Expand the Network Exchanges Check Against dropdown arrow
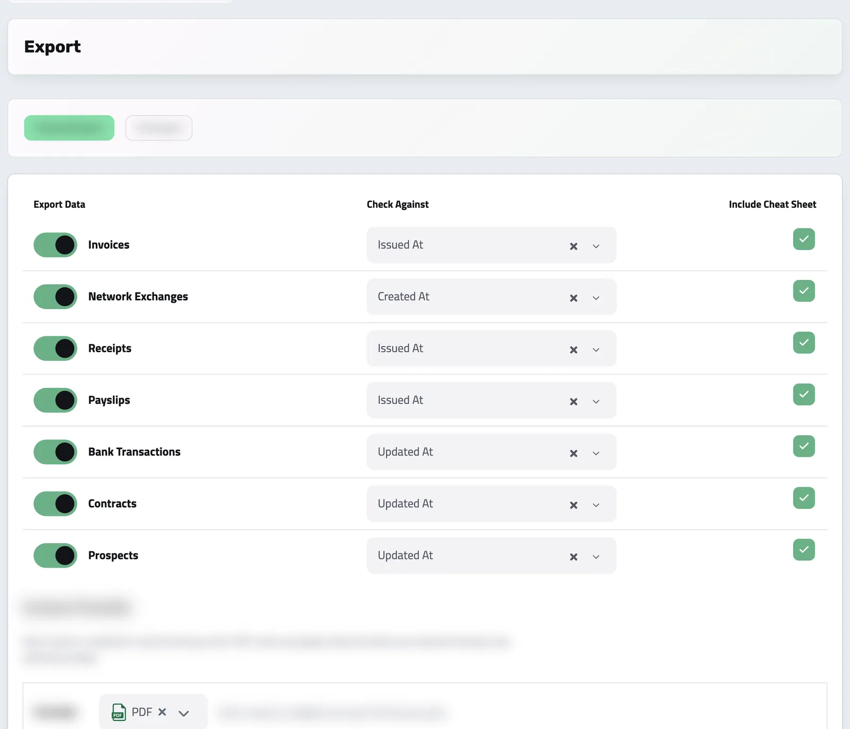This screenshot has height=729, width=850. pyautogui.click(x=596, y=298)
